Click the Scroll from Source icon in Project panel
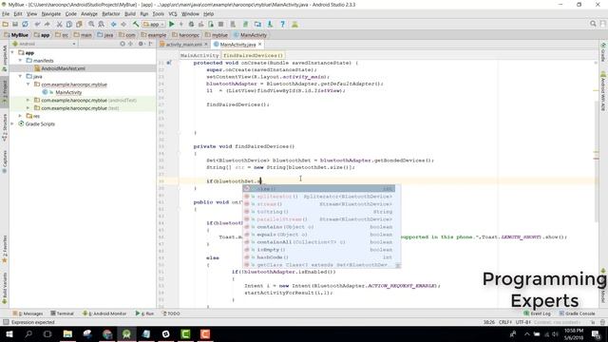608x342 pixels. pyautogui.click(x=123, y=44)
